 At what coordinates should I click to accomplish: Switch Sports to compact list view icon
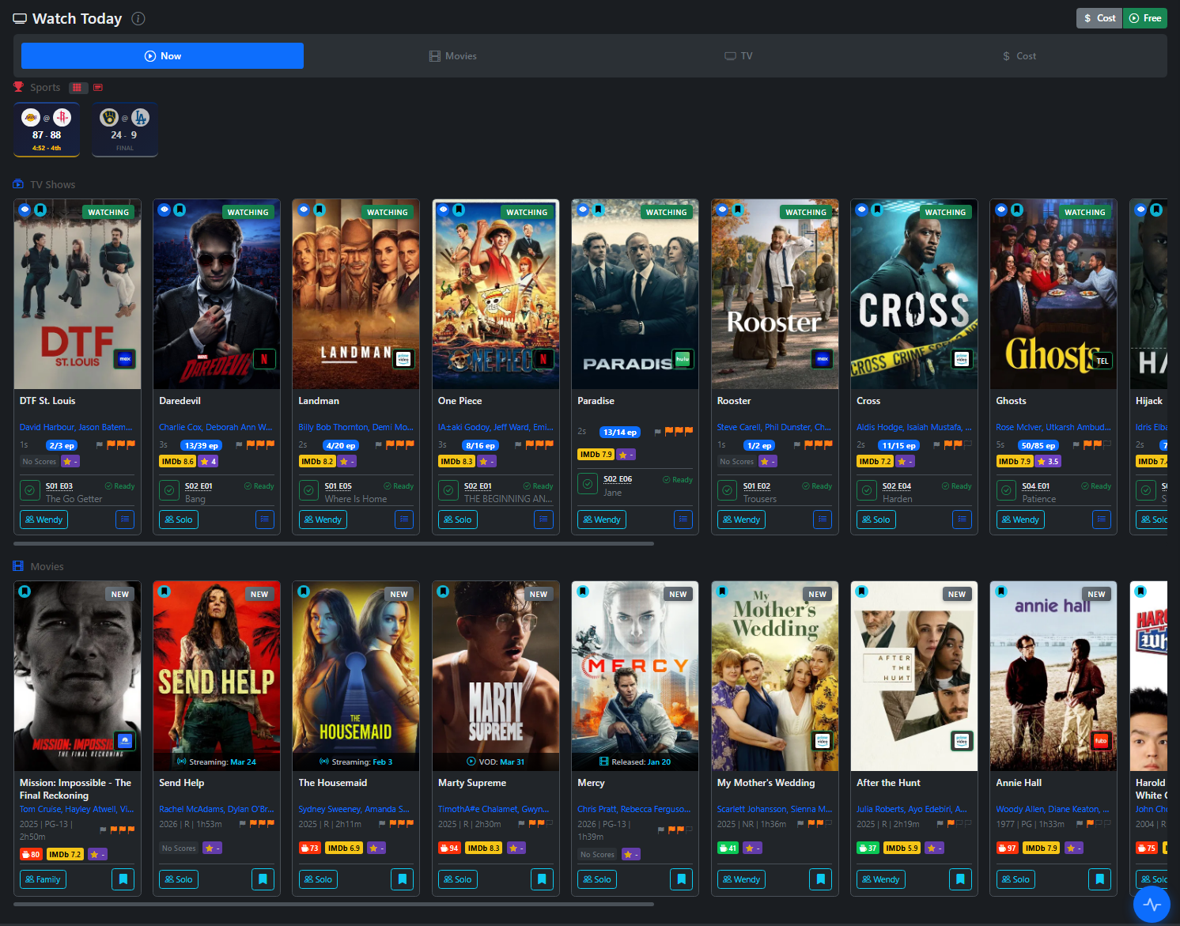[x=98, y=88]
